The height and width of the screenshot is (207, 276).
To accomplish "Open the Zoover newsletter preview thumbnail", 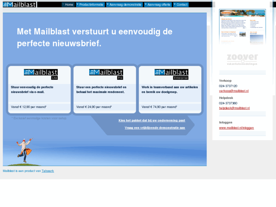I will coord(242,27).
